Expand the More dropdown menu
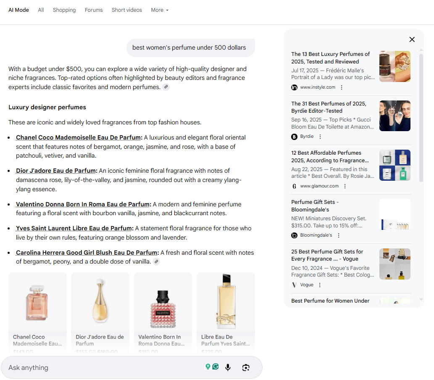This screenshot has height=380, width=434. [x=160, y=10]
